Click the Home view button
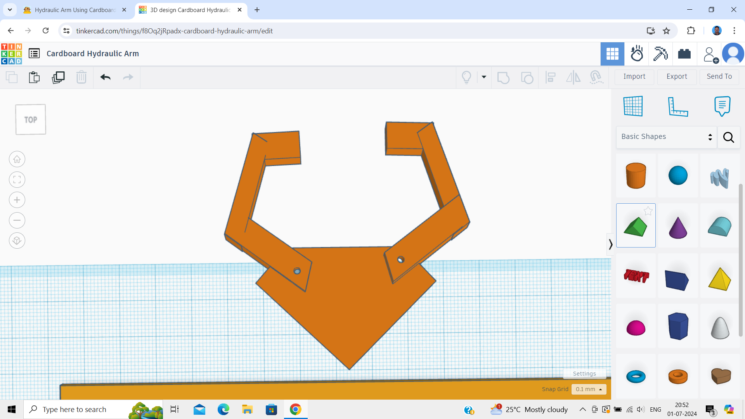 pyautogui.click(x=17, y=159)
